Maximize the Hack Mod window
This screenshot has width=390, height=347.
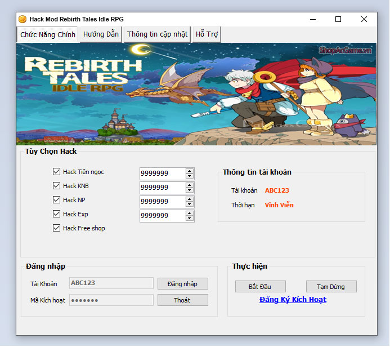(x=338, y=19)
